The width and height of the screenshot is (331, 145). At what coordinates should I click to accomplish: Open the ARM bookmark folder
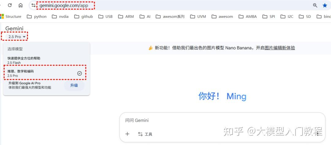pos(126,17)
